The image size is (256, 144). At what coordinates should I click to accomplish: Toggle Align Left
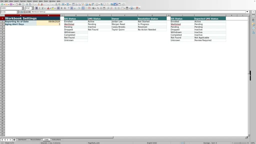[58, 8]
